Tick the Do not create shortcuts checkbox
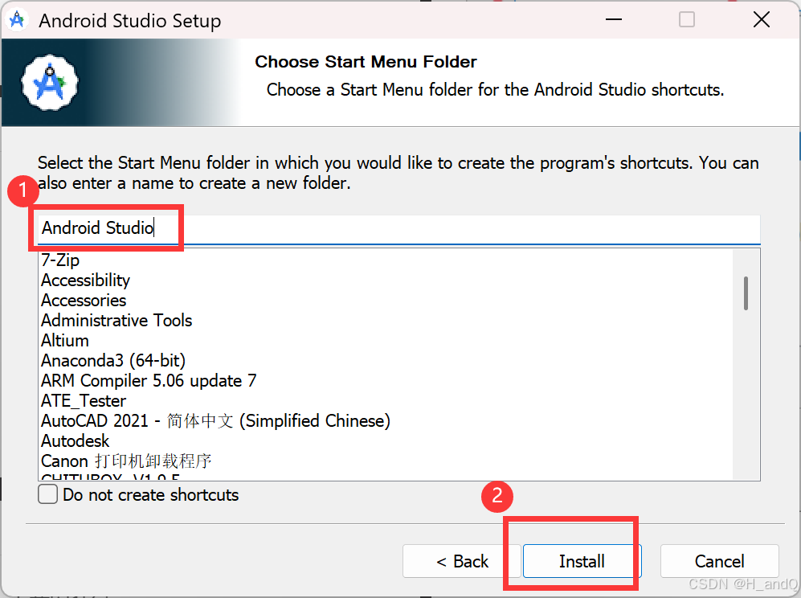 click(47, 494)
